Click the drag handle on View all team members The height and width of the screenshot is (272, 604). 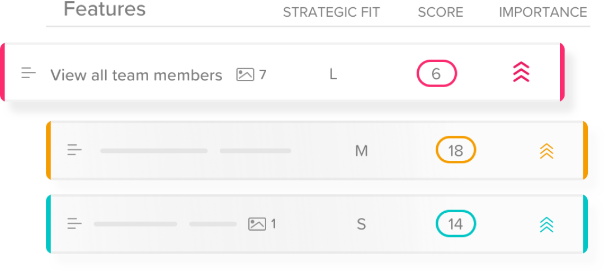(29, 73)
